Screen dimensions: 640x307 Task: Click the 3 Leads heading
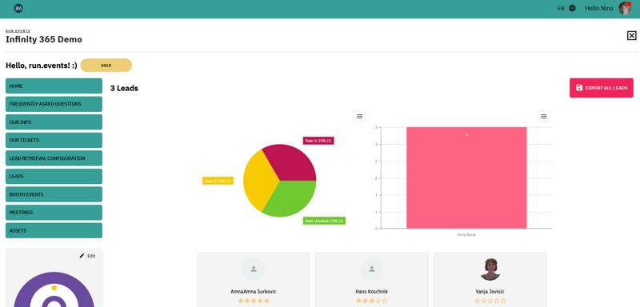(124, 88)
